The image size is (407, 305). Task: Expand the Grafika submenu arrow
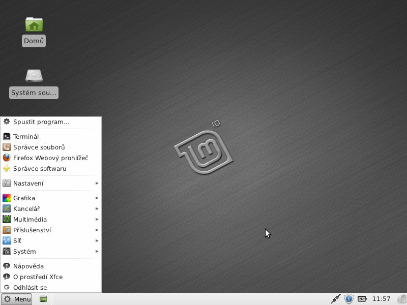[x=97, y=198]
